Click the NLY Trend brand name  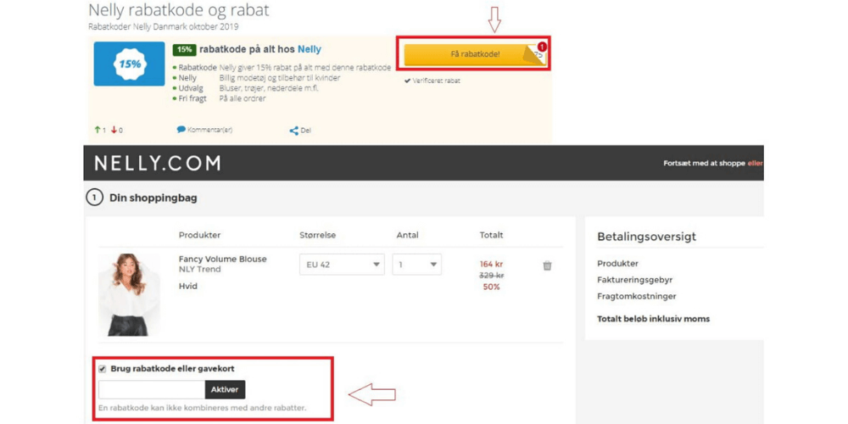pyautogui.click(x=199, y=270)
